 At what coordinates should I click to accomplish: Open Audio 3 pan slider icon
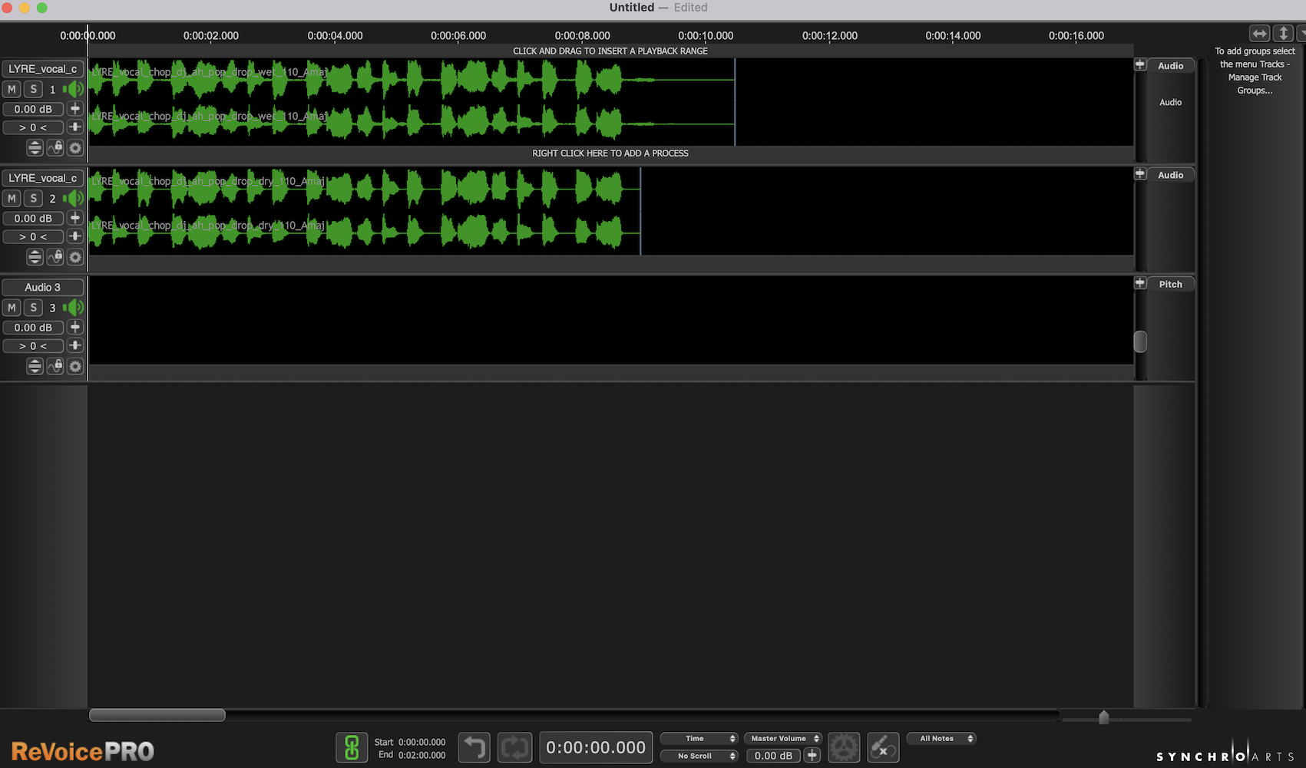75,345
